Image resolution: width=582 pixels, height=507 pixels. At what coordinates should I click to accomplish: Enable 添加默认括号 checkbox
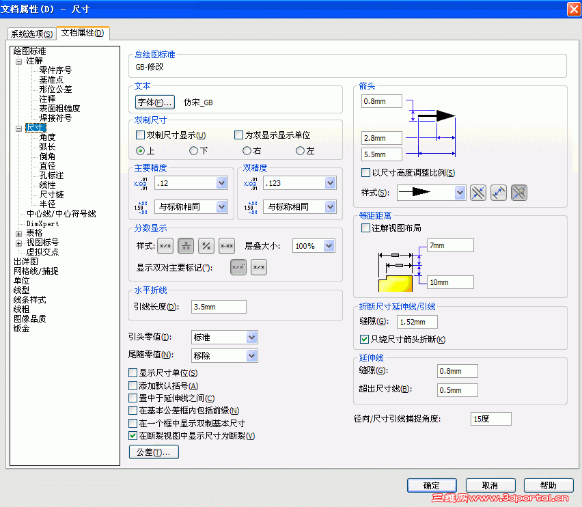[133, 385]
